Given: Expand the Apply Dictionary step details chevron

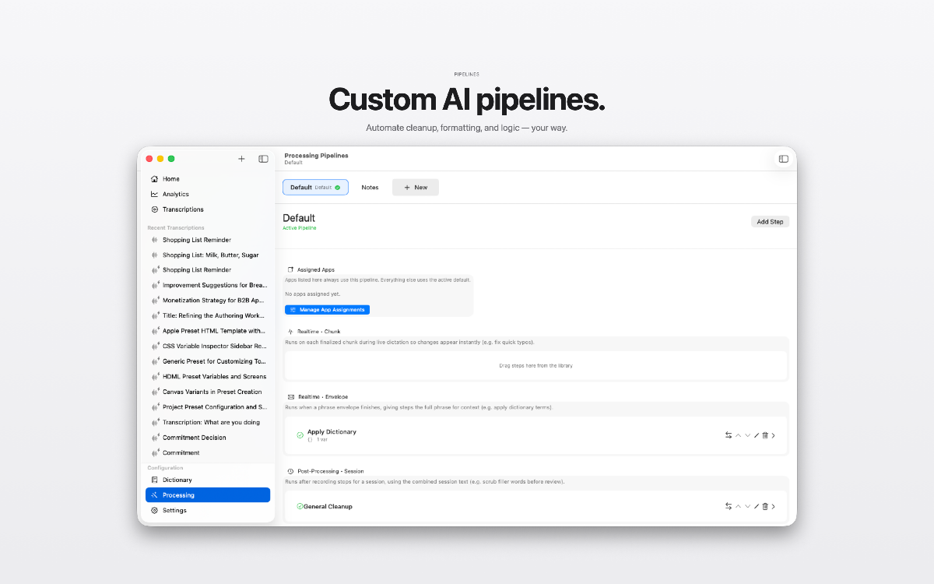Looking at the screenshot, I should pos(774,435).
